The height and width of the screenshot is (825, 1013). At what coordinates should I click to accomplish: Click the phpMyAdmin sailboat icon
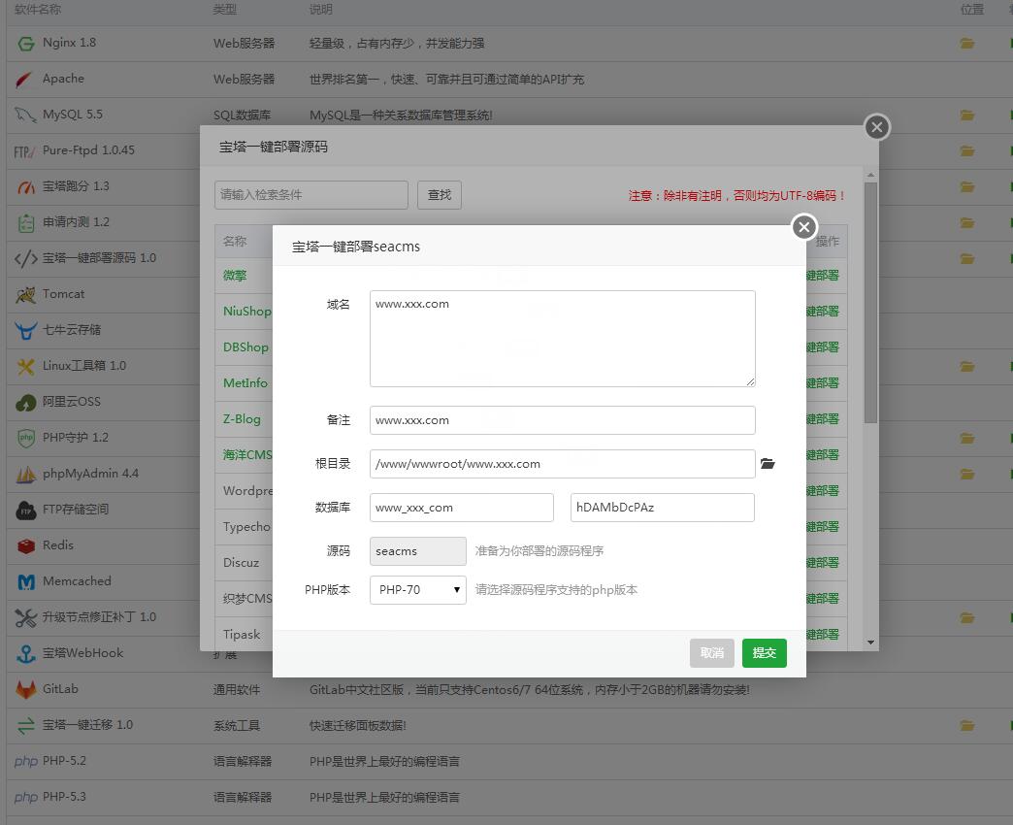(26, 475)
